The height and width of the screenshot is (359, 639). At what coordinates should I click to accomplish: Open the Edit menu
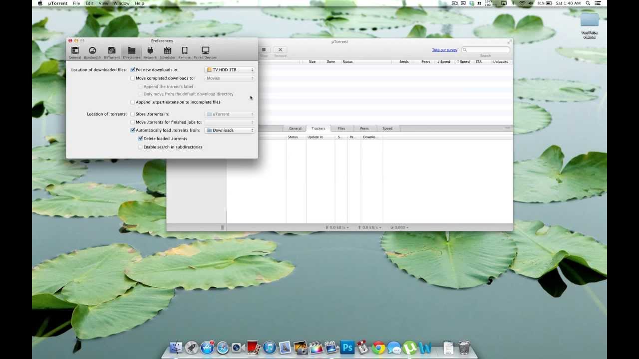click(x=89, y=3)
